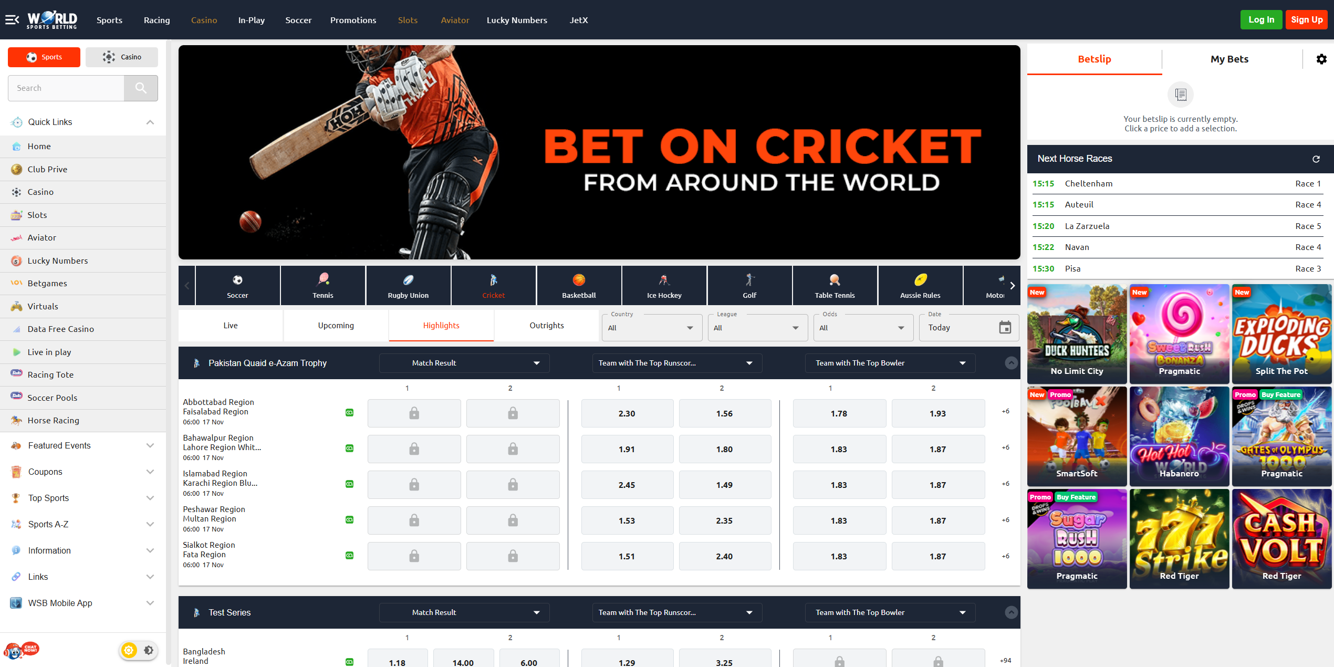Click the Ice Hockey sport icon
The height and width of the screenshot is (667, 1334).
click(x=664, y=280)
